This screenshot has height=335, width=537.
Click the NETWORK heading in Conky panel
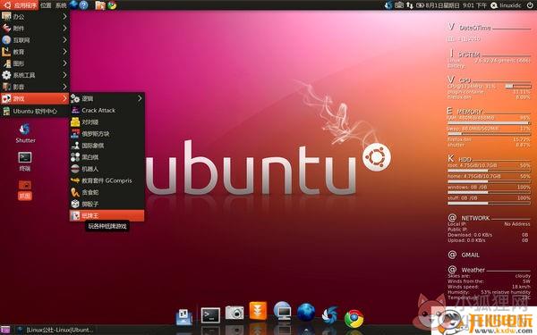coord(475,218)
